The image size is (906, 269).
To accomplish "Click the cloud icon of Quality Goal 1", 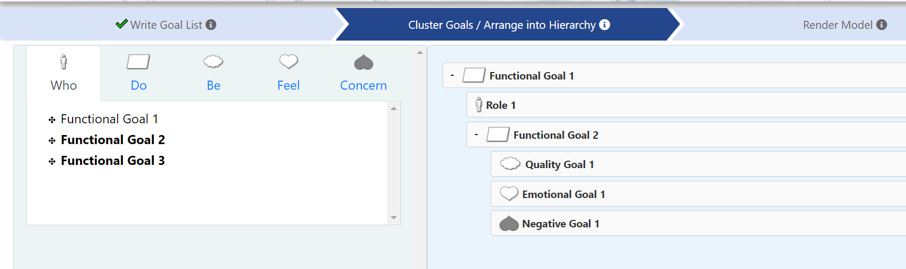I will pos(510,164).
